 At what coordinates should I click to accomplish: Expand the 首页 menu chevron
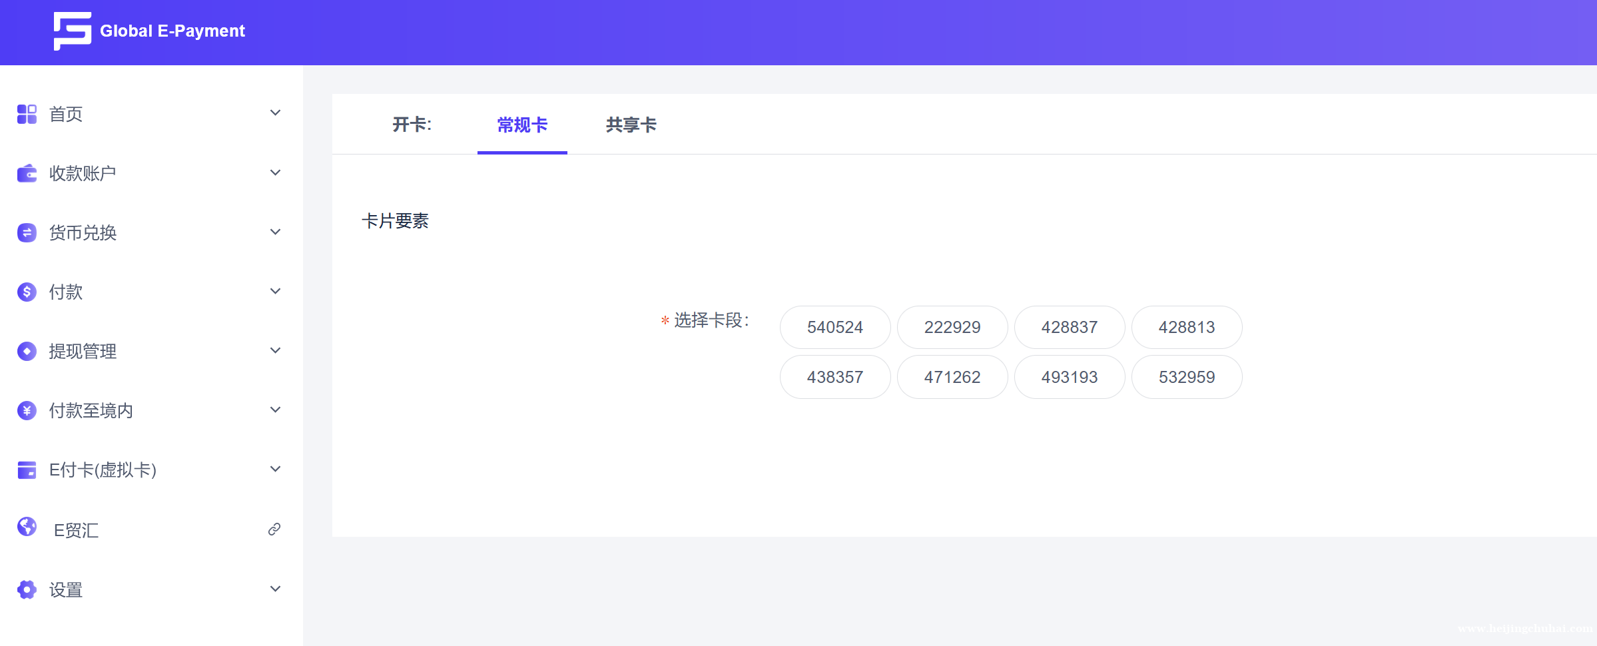[x=275, y=113]
